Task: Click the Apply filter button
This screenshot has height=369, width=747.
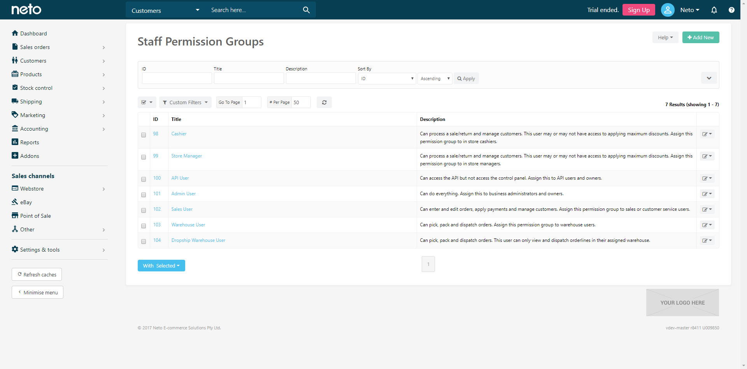Action: click(x=466, y=79)
